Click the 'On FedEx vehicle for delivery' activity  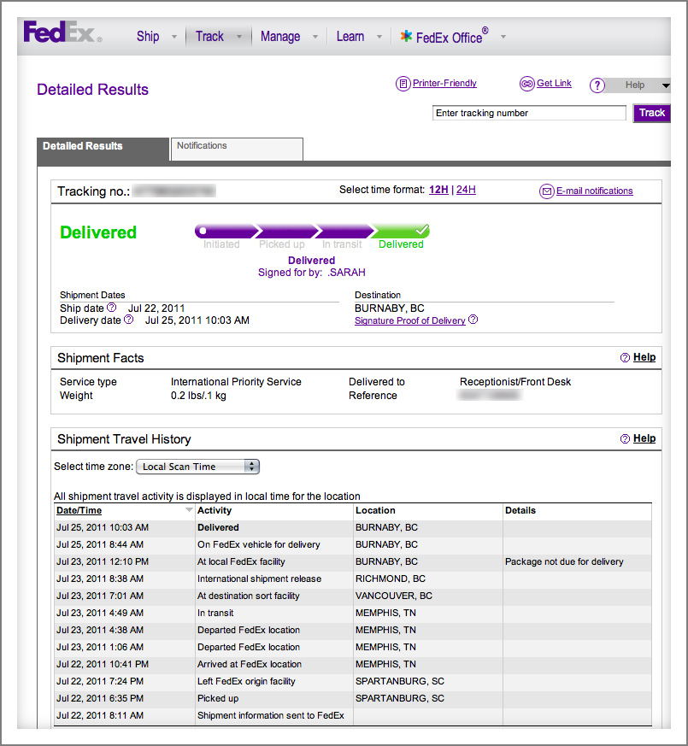pos(258,544)
